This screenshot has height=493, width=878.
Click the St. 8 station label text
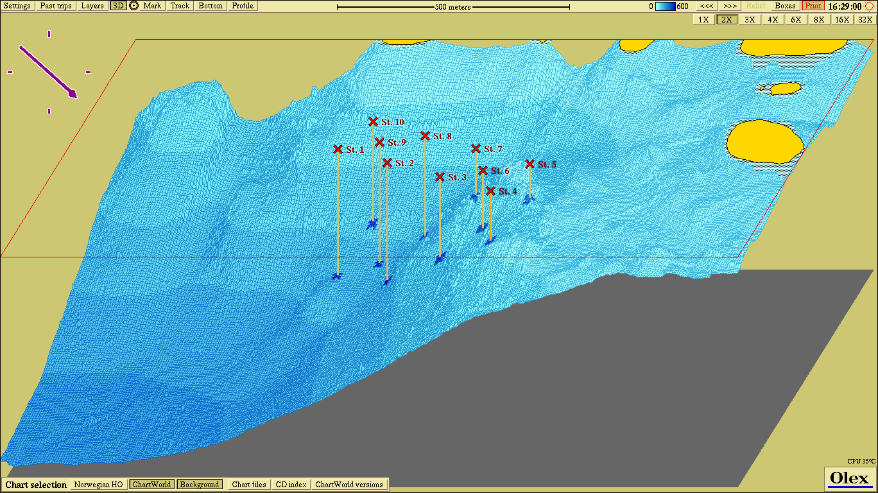442,136
